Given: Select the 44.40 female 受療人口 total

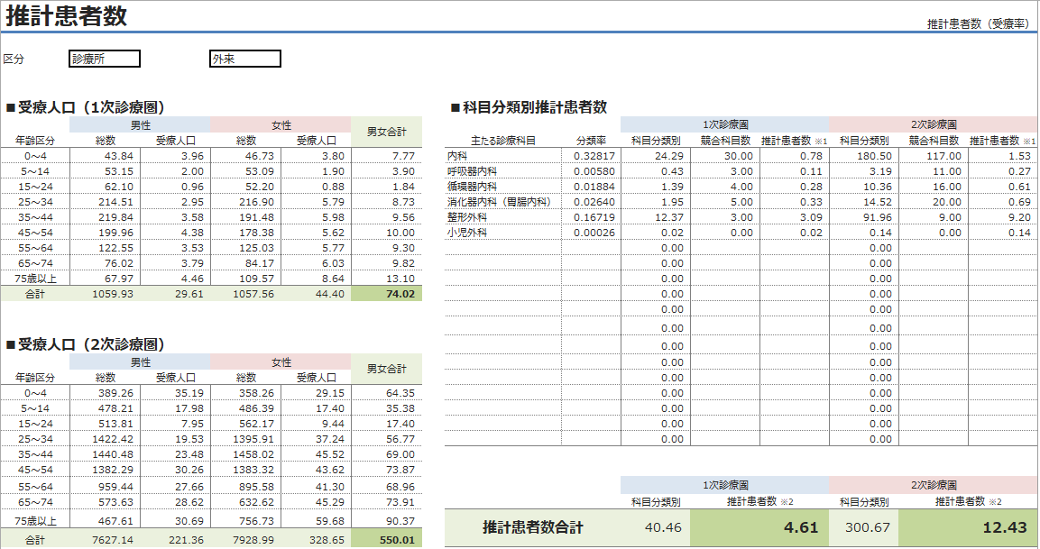Looking at the screenshot, I should 316,294.
